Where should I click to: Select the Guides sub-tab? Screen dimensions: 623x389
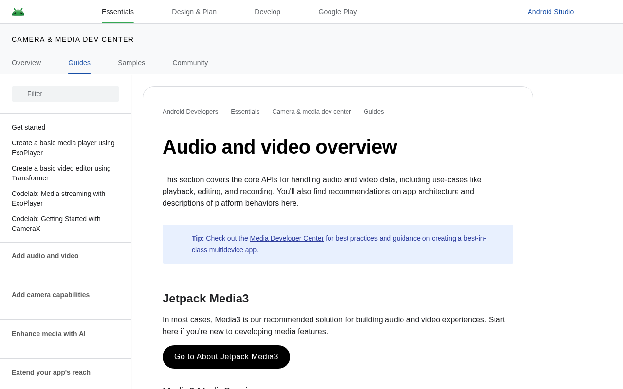pyautogui.click(x=79, y=63)
